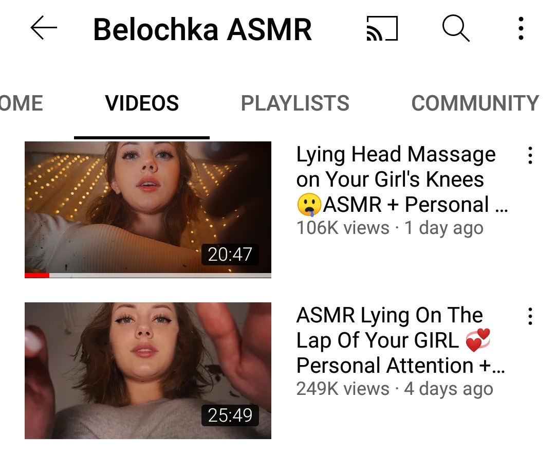
Task: Open options for ASMR Lying On The Lap video
Action: click(x=530, y=316)
